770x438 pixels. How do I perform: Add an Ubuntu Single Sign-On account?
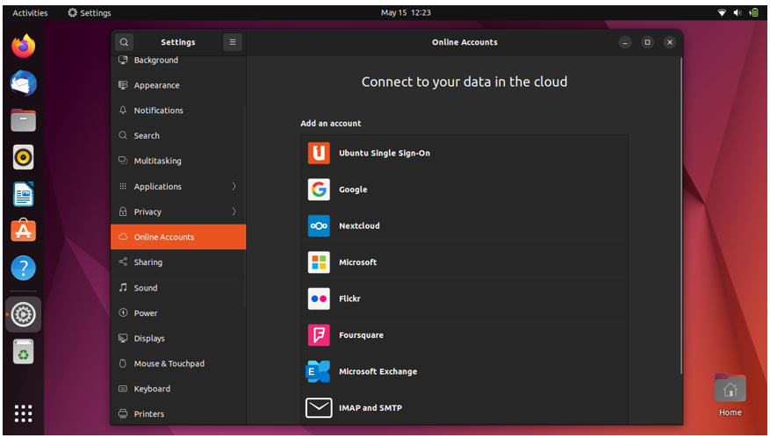coord(464,154)
